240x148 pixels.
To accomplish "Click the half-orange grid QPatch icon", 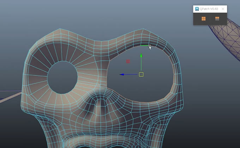I will coord(217,19).
